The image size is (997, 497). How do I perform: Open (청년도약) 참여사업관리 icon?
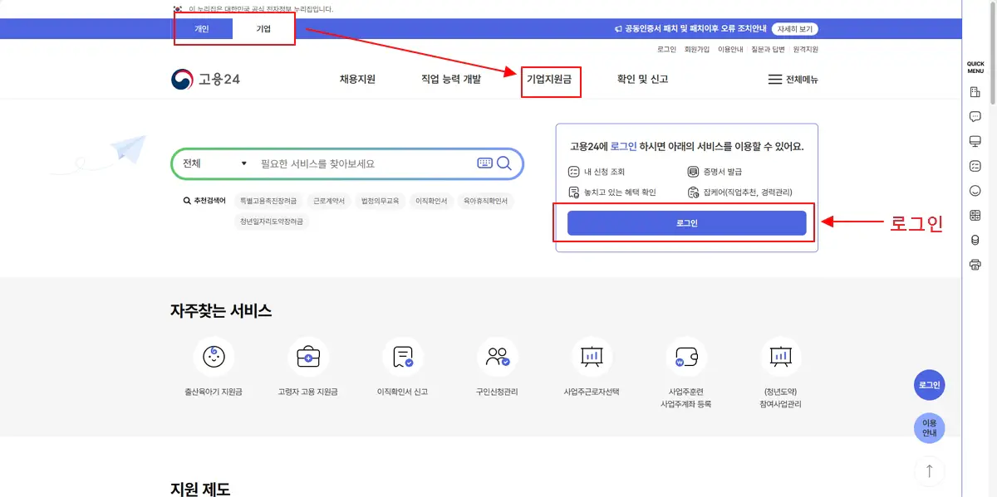click(781, 358)
